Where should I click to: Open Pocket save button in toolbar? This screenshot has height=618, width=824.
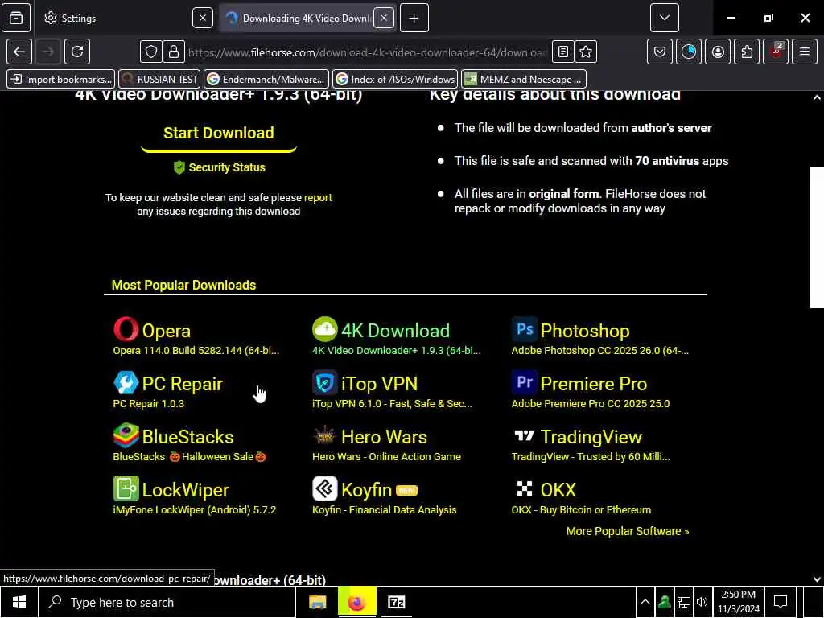[660, 51]
